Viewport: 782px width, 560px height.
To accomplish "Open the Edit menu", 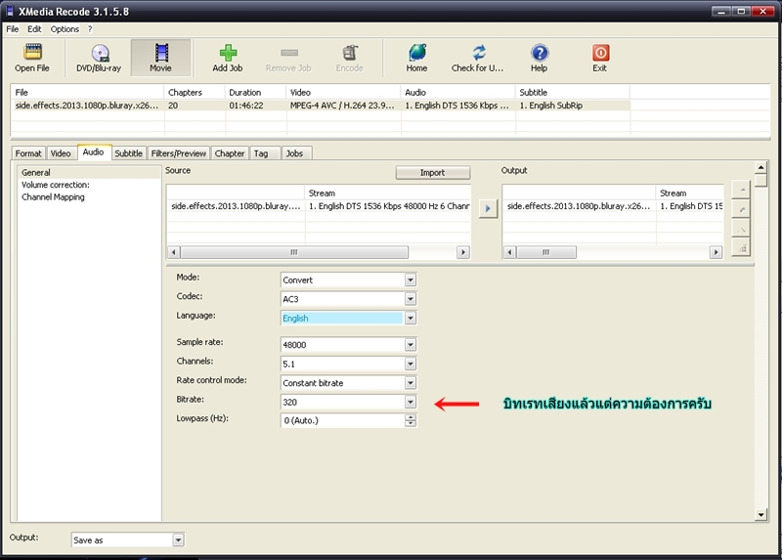I will [x=34, y=29].
